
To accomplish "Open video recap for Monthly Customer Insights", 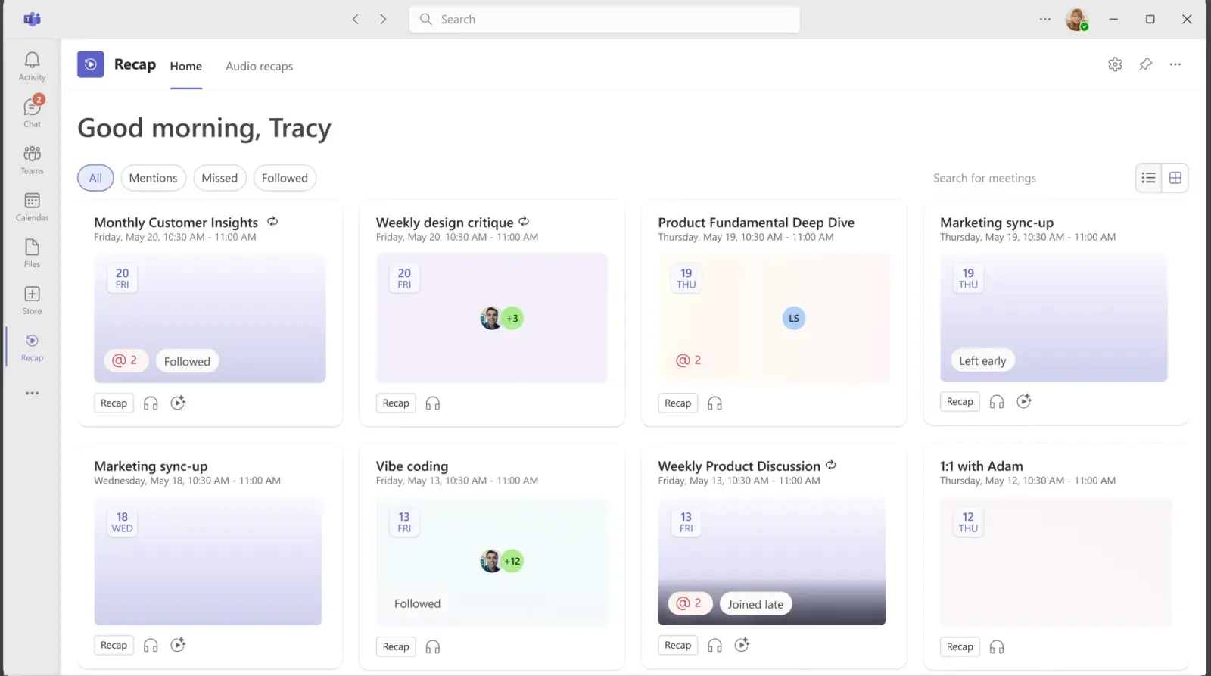I will (x=178, y=403).
